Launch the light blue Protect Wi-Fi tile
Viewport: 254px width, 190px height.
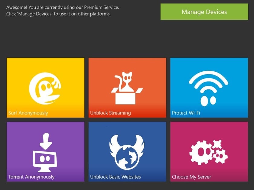tap(209, 88)
